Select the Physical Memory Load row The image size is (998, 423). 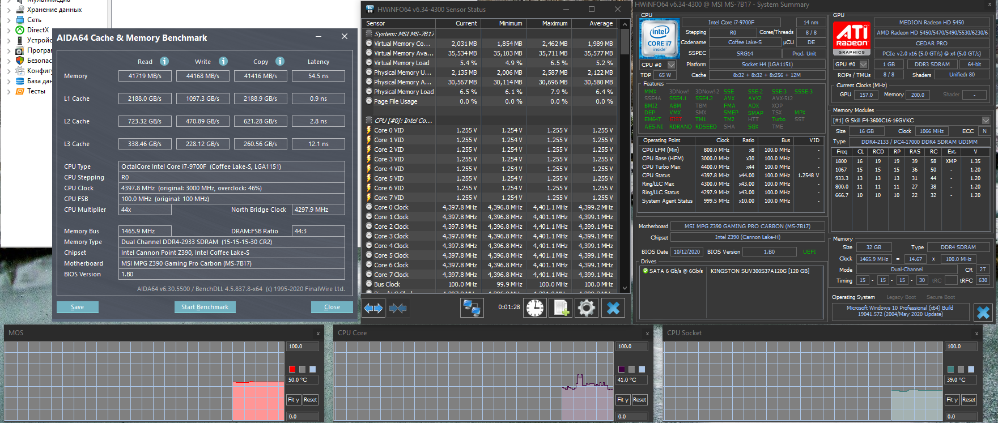490,92
